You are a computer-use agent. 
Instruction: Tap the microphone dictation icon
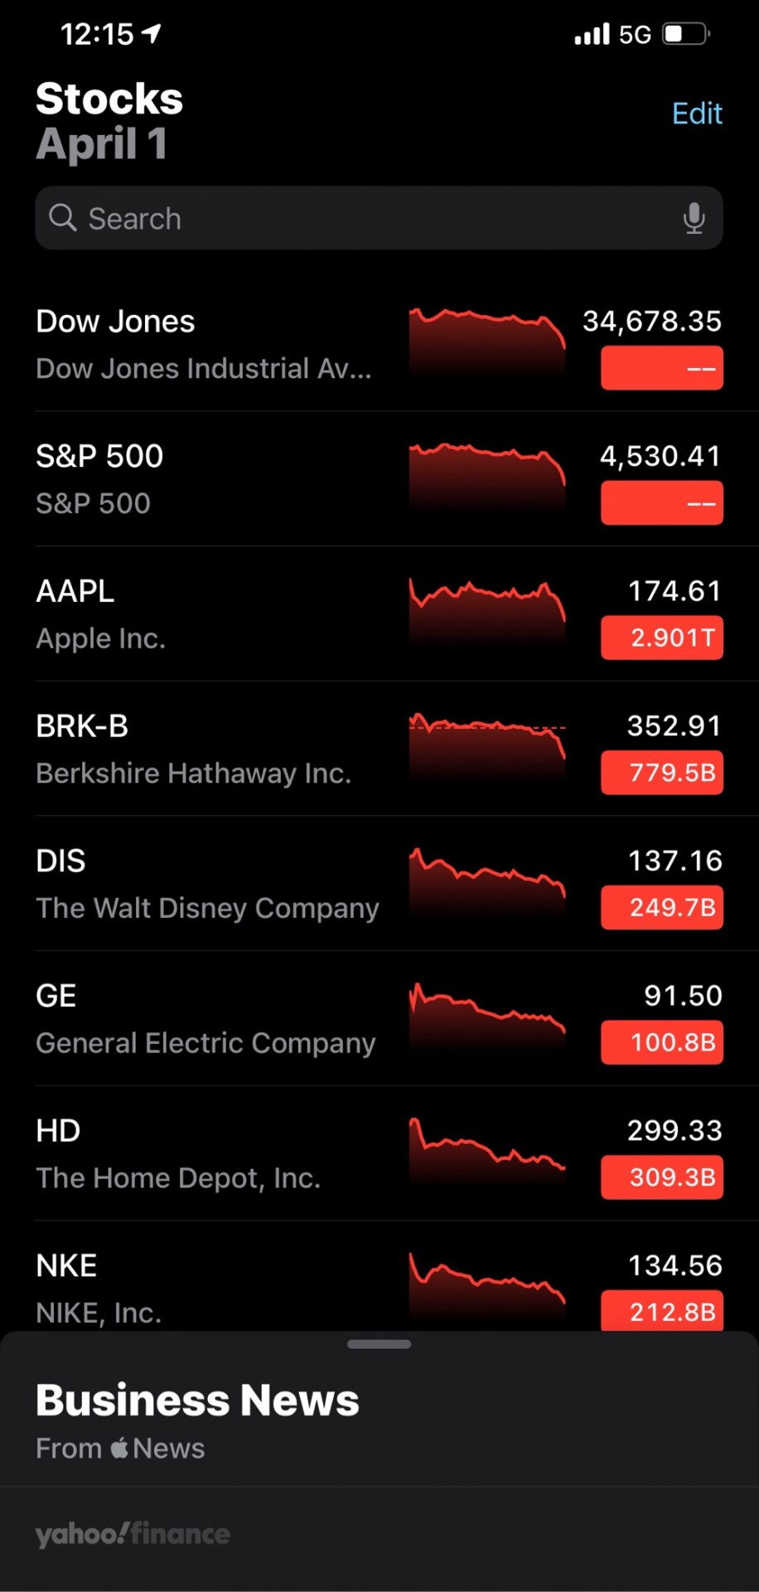coord(694,219)
